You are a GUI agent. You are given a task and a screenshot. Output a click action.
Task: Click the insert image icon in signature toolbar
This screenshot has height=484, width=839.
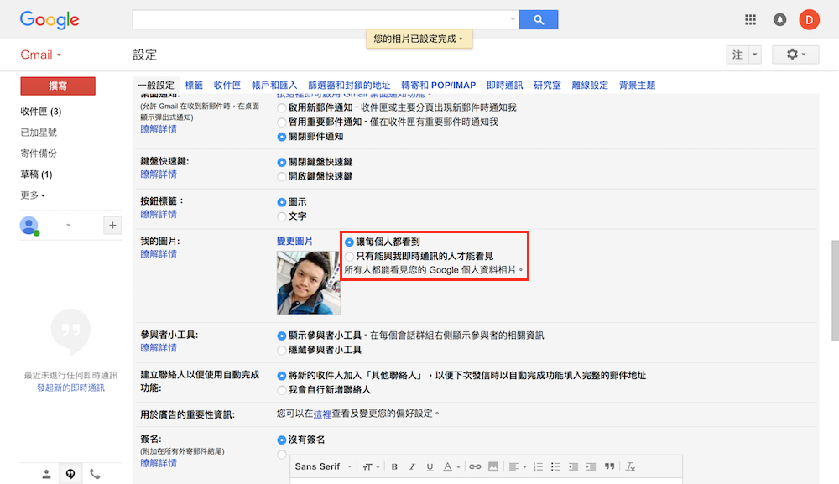point(493,466)
